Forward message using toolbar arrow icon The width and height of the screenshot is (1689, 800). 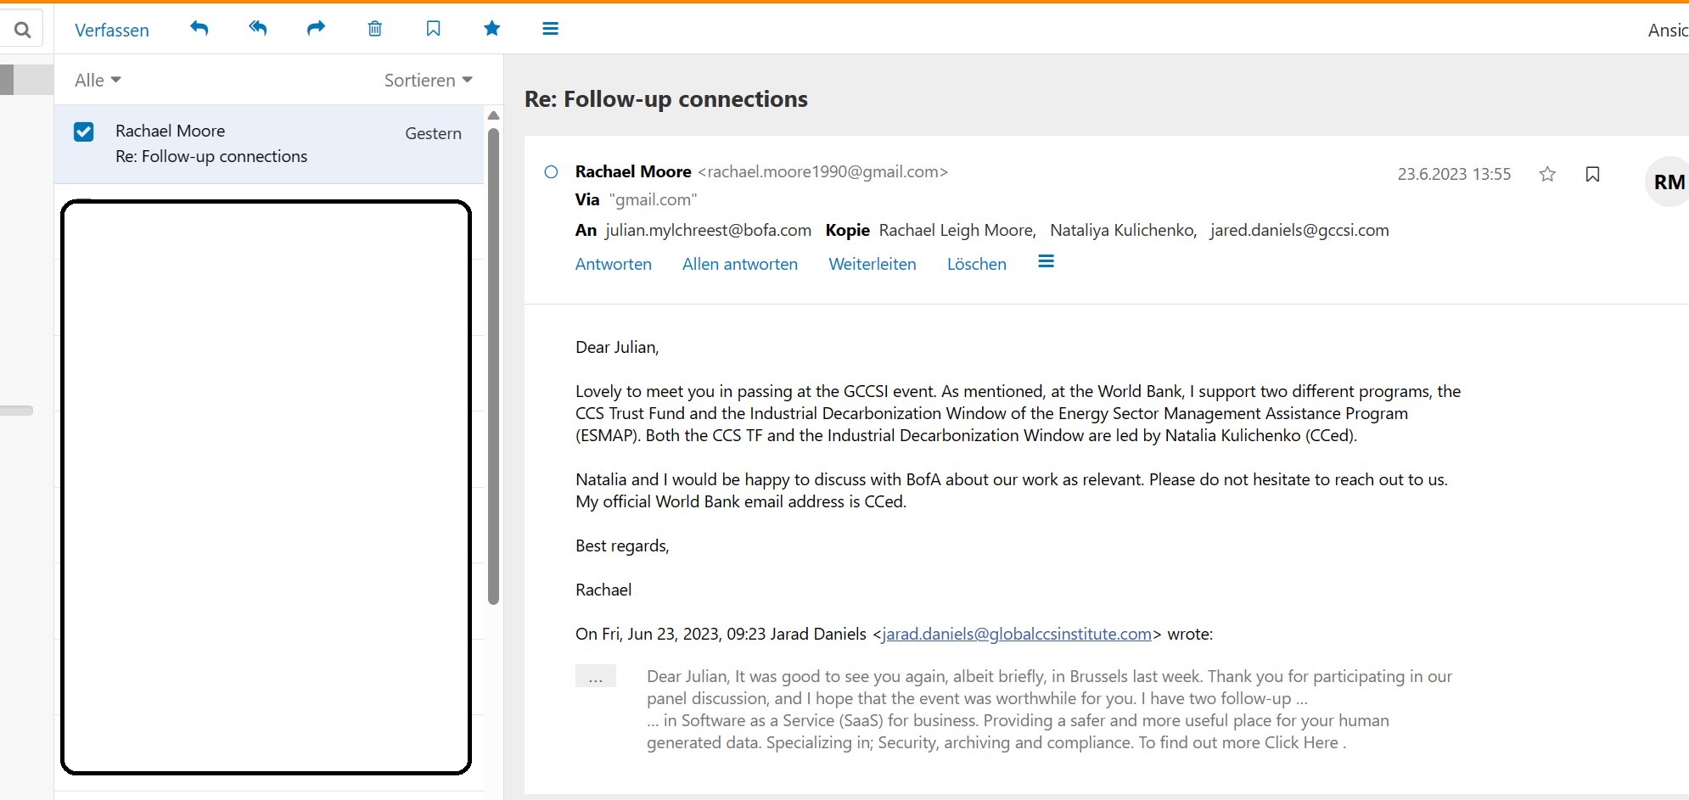pyautogui.click(x=316, y=29)
